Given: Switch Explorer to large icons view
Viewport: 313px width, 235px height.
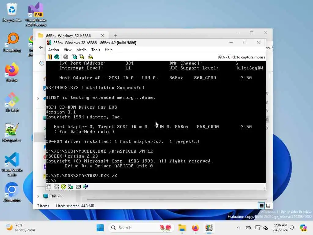Looking at the screenshot, I should click(x=268, y=206).
